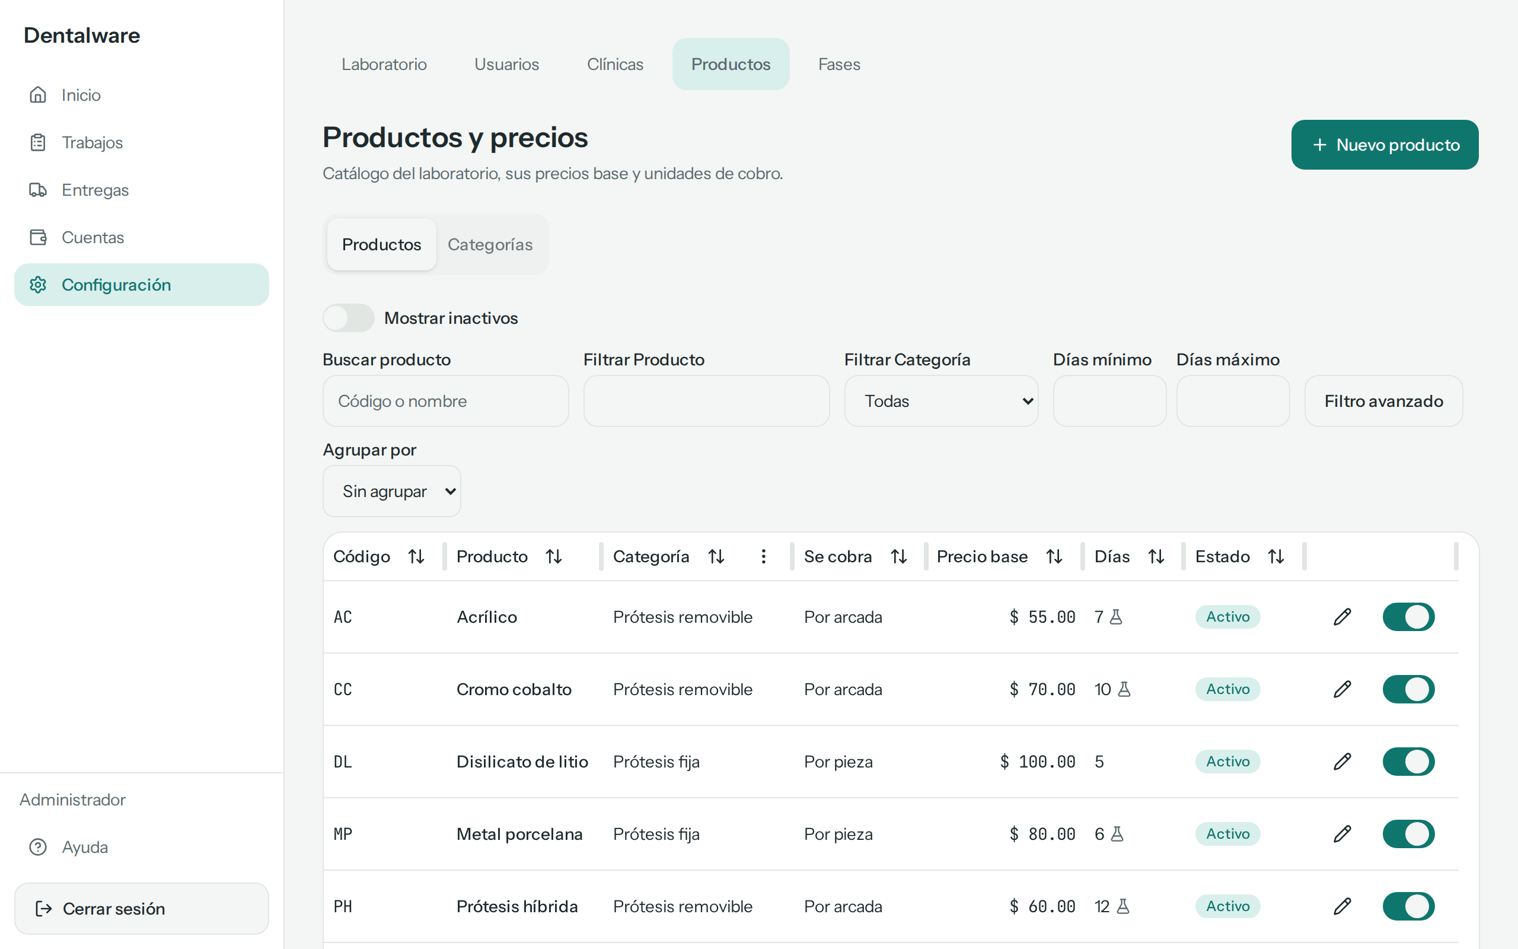The image size is (1518, 949).
Task: Edit the Acrílico product with pencil icon
Action: pos(1342,617)
